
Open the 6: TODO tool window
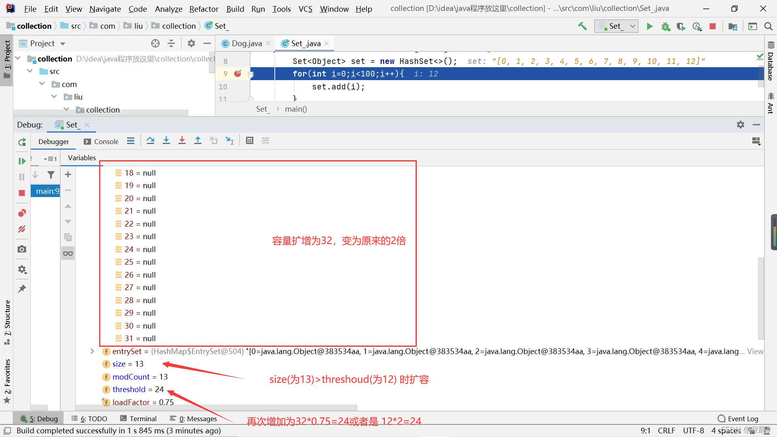pos(89,418)
